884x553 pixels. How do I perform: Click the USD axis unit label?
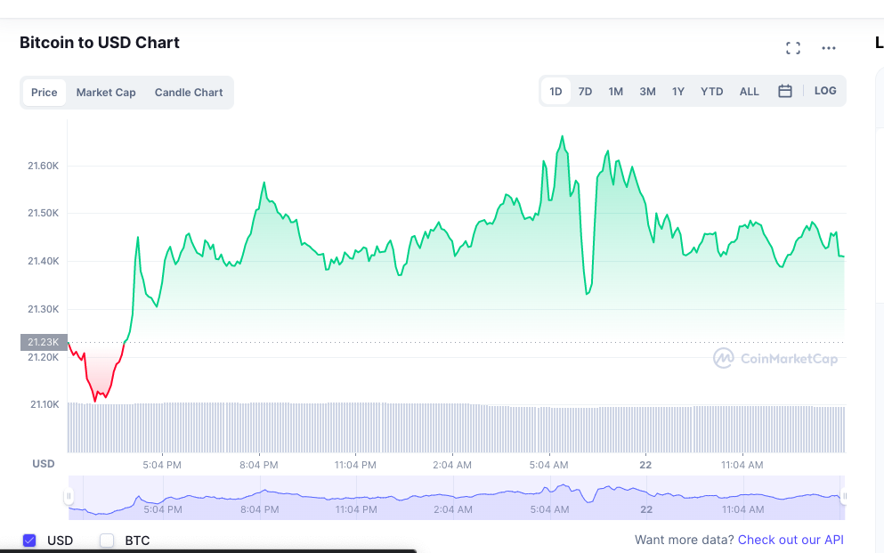[x=44, y=464]
